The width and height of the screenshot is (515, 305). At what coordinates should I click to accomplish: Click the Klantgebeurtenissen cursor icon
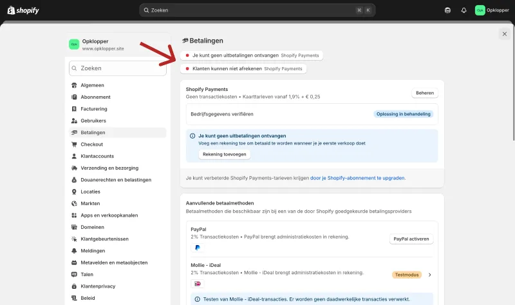point(74,239)
